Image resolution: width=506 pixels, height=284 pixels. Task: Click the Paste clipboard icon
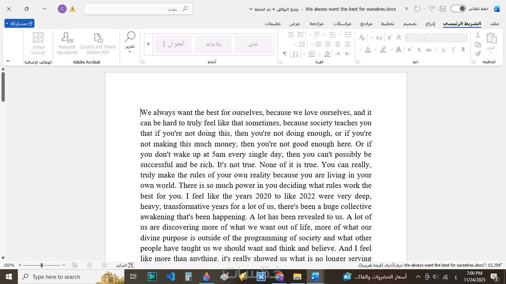491,38
